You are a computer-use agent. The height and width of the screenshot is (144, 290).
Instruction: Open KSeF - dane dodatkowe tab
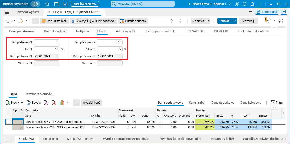click(x=254, y=31)
